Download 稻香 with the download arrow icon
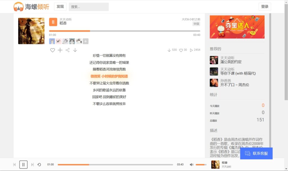 point(75,50)
